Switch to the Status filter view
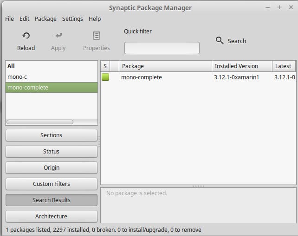298x236 pixels. pyautogui.click(x=51, y=152)
